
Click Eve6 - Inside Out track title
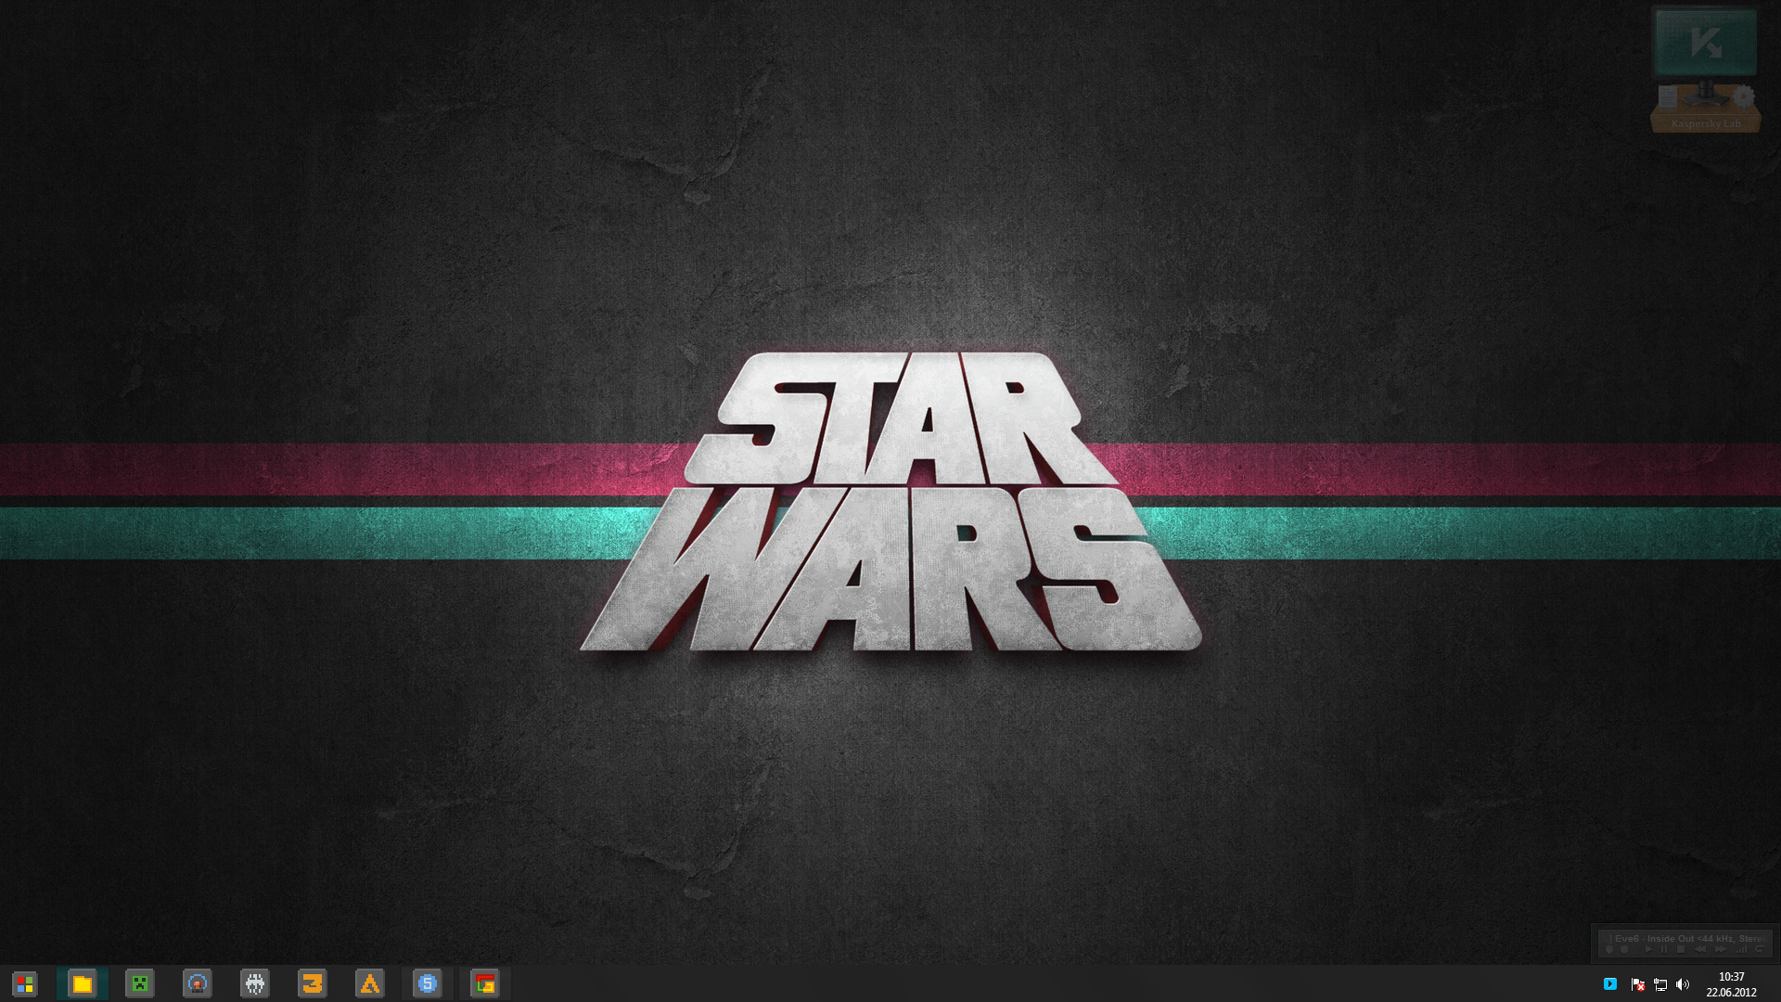[1657, 939]
